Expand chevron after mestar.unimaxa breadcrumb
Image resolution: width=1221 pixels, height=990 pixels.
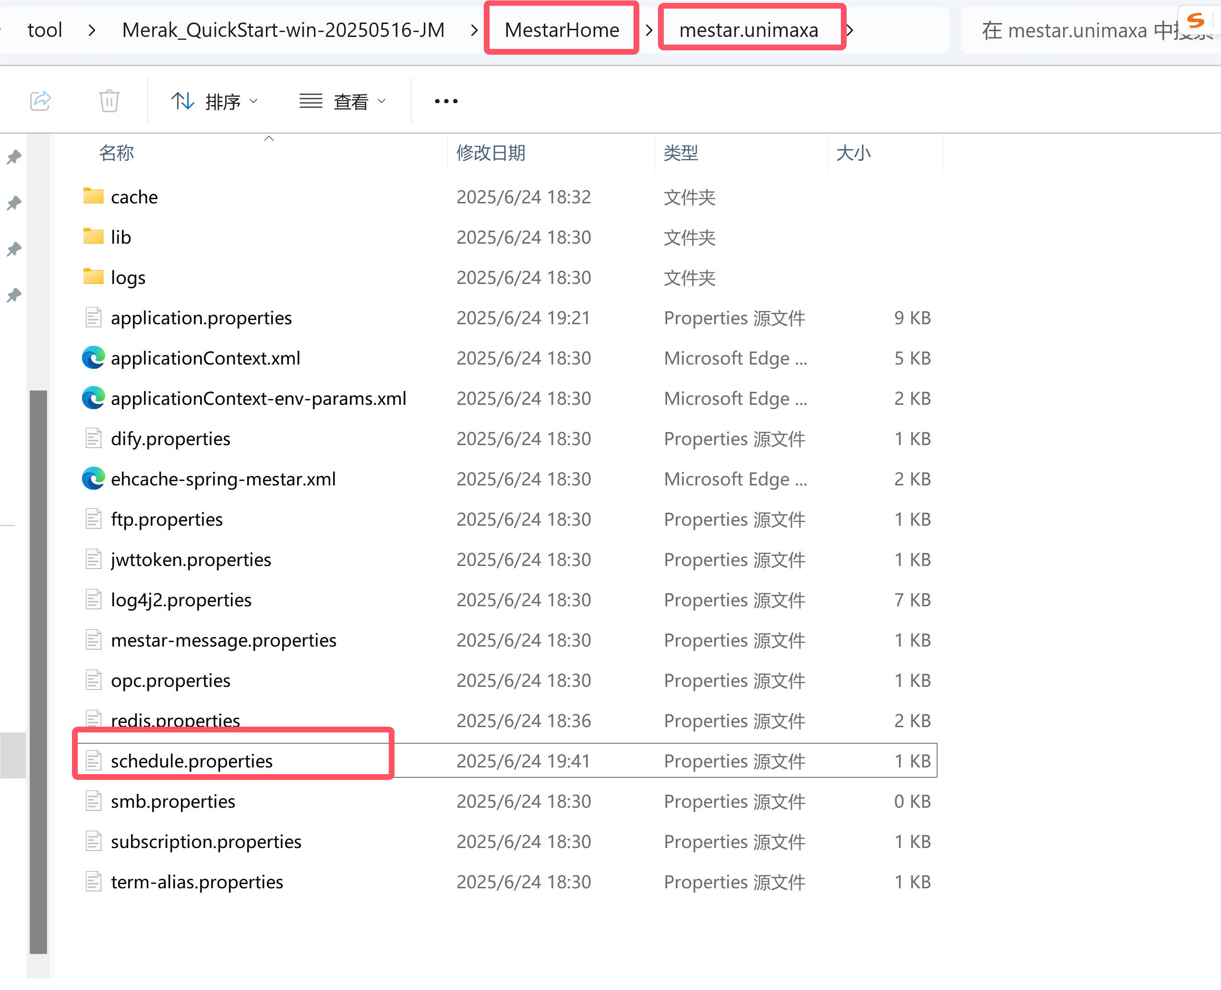pos(850,30)
